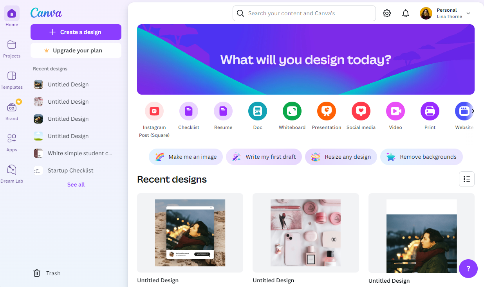Click Create a design button
The image size is (484, 287).
point(76,32)
